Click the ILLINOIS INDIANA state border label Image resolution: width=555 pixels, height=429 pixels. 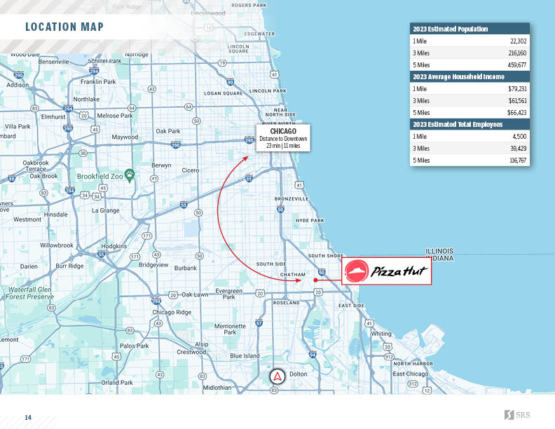[439, 255]
